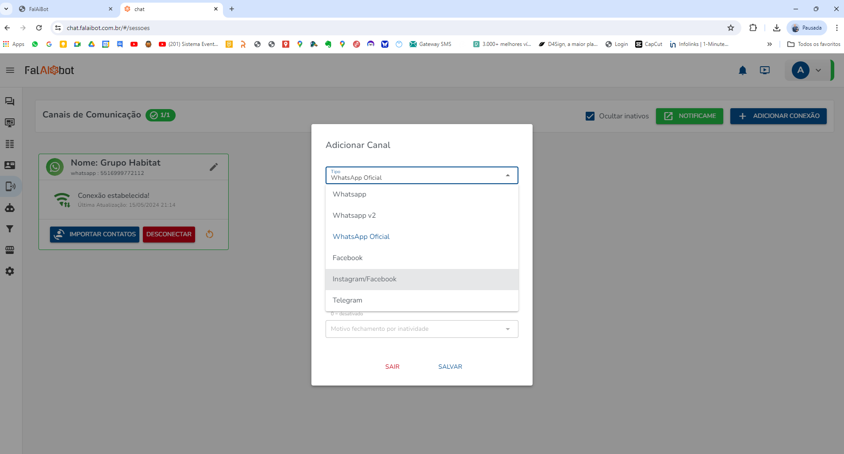844x454 pixels.
Task: Switch to the FalAiBot browser tab
Action: (x=65, y=9)
